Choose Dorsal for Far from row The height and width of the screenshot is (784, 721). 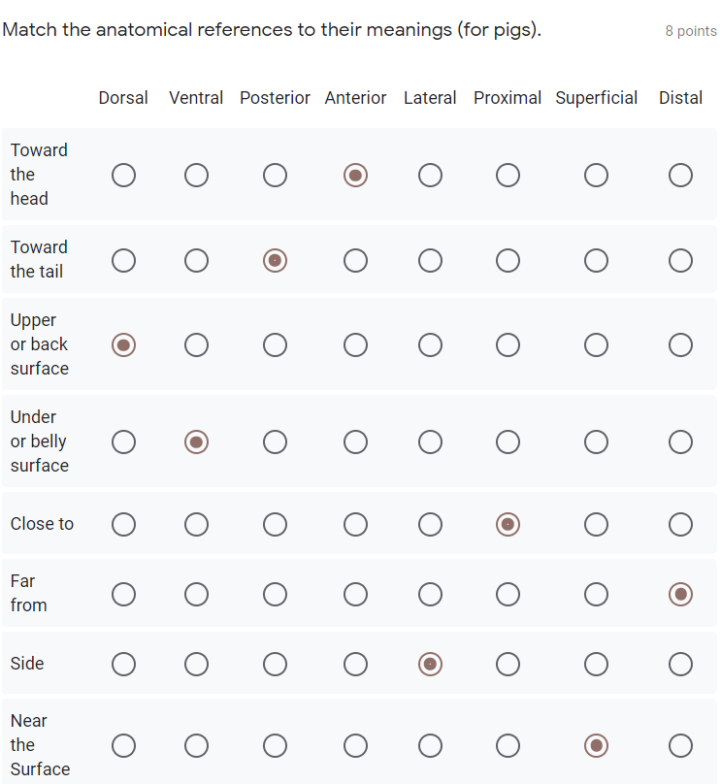point(123,594)
